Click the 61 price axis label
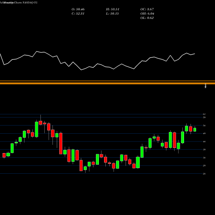 coord(204,114)
